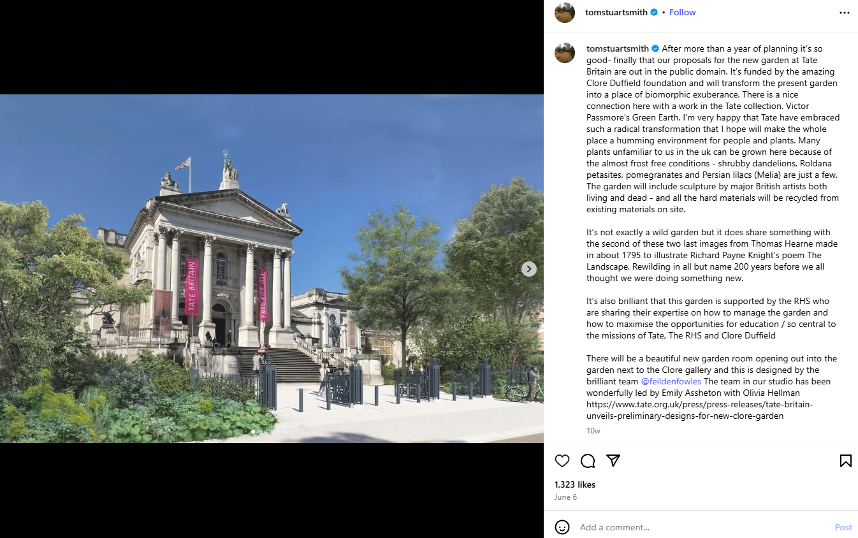View the 1,323 likes list
The height and width of the screenshot is (538, 858).
tap(575, 484)
